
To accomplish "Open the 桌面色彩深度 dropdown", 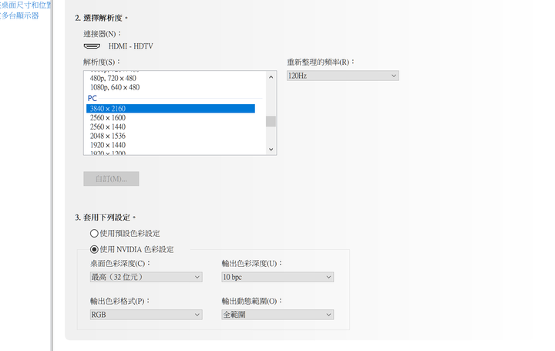I will 146,276.
